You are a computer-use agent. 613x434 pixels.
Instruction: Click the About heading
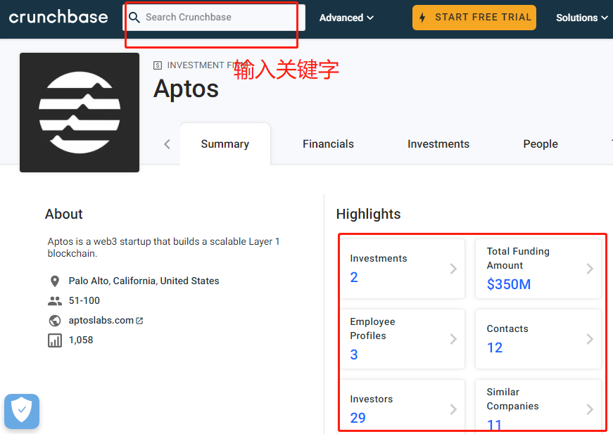pos(64,214)
